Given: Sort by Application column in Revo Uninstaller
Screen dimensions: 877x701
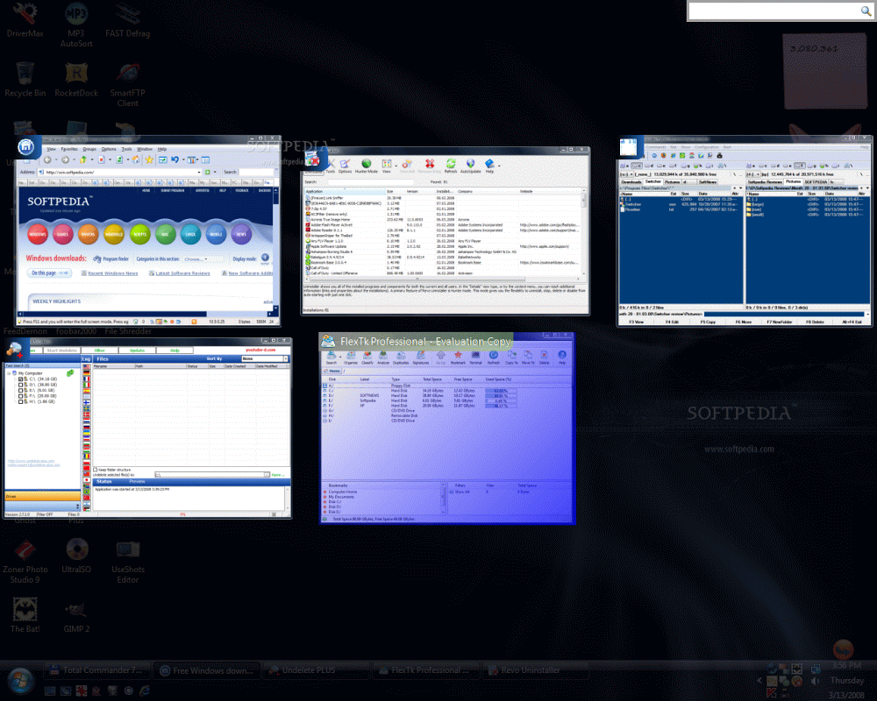Looking at the screenshot, I should click(346, 191).
